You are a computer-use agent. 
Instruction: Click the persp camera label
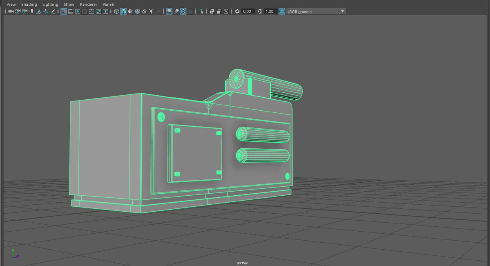click(x=242, y=262)
